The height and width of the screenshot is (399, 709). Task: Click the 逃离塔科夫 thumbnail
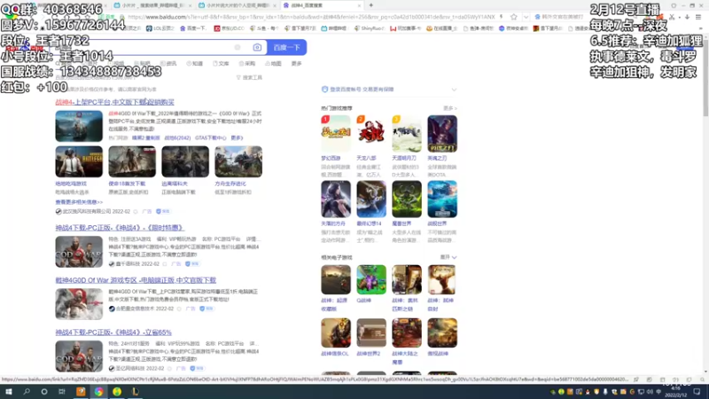[x=185, y=161]
